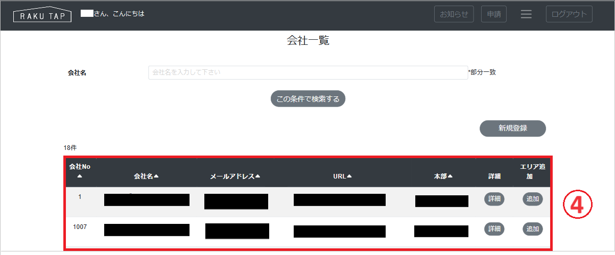
Task: Click the 新規登録 button
Action: coord(513,129)
